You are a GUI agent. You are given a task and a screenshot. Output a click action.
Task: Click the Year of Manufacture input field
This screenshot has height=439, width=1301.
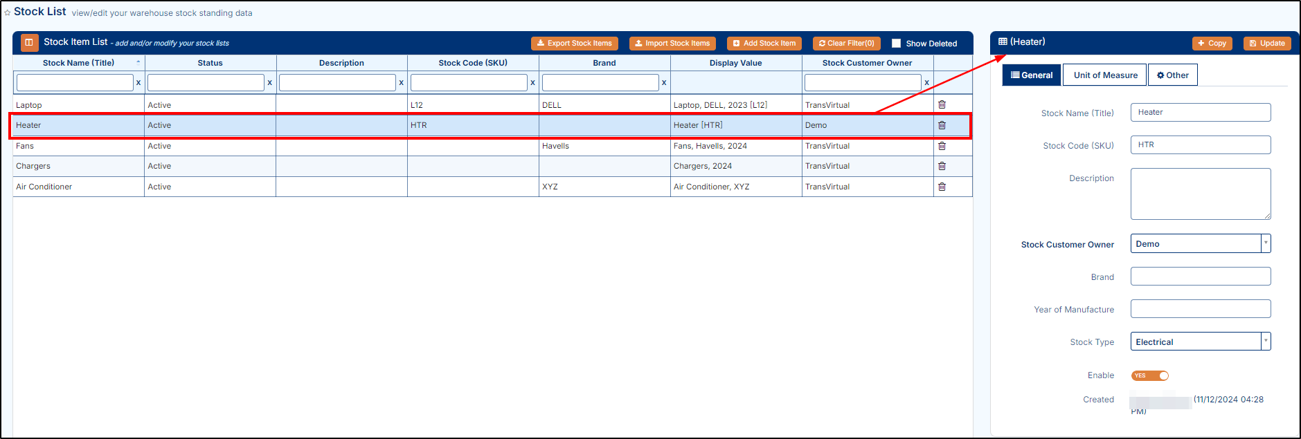pyautogui.click(x=1200, y=309)
